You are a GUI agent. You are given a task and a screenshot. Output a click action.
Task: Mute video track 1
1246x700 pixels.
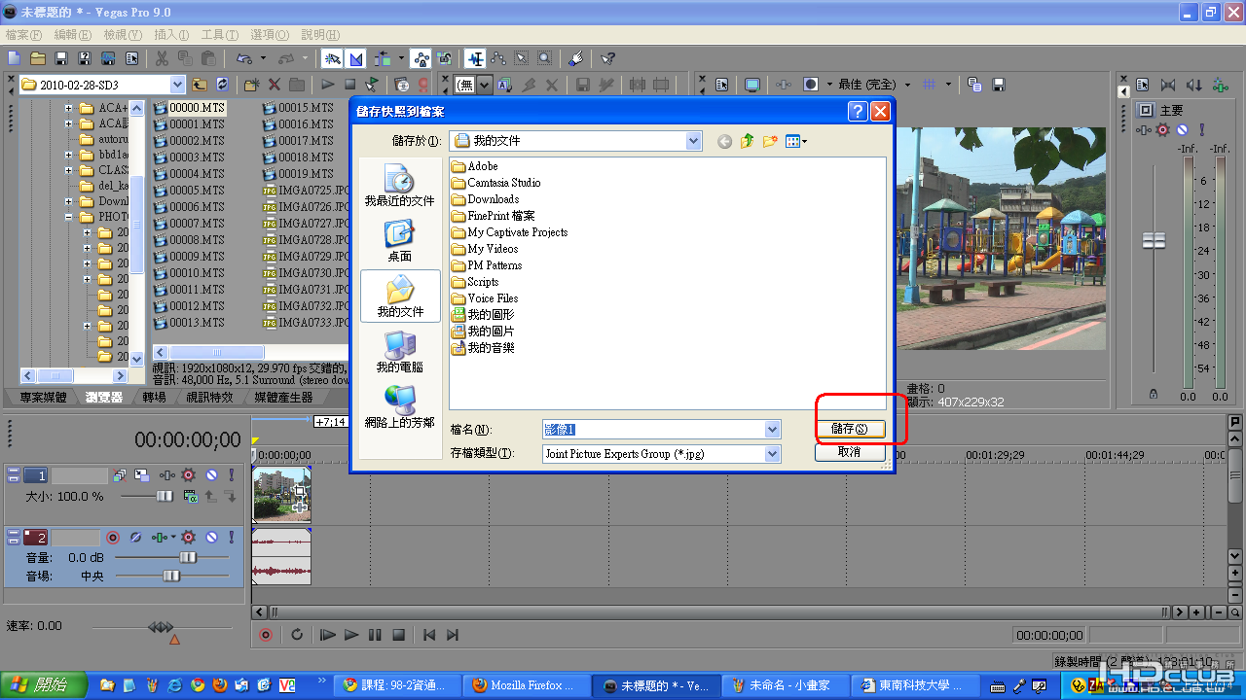(210, 475)
